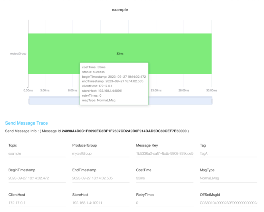
Task: Select the ProducerGroup field mytestGroup
Action: tap(101, 154)
